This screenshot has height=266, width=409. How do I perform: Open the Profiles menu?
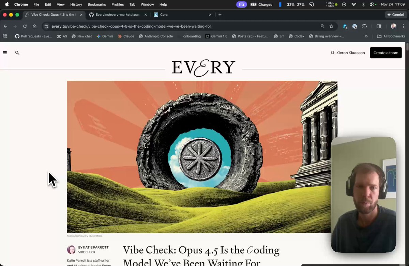[118, 4]
